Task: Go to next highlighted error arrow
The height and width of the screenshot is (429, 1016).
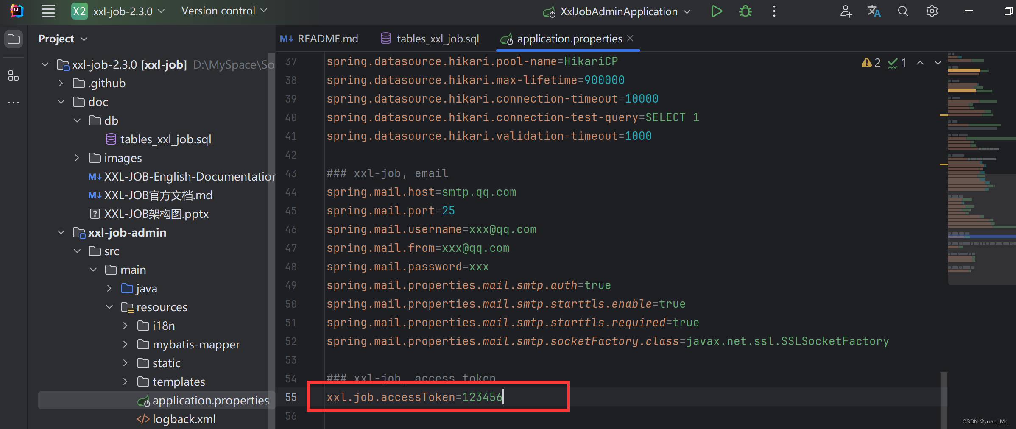Action: 938,63
